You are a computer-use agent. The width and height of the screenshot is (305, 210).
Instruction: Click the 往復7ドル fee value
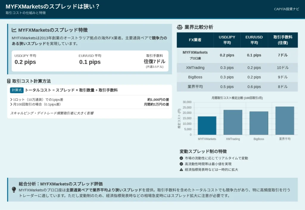click(155, 61)
